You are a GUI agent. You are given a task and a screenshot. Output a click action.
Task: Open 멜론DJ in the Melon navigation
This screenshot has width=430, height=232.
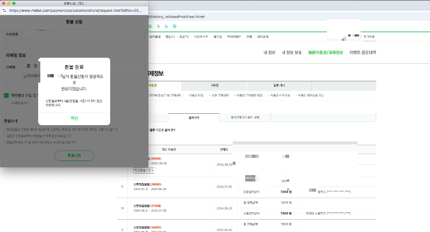coord(170,37)
